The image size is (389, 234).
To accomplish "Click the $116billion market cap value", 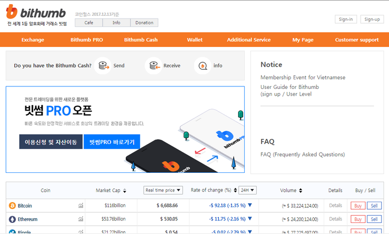I will [115, 205].
